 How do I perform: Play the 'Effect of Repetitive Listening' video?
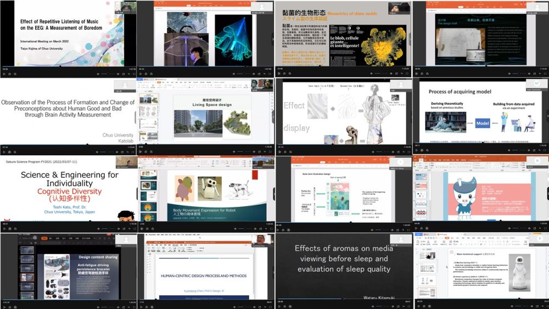(3, 74)
